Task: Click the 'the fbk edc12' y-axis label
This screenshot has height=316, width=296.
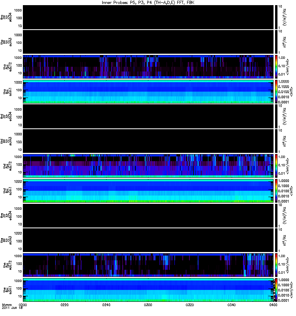Action: pyautogui.click(x=7, y=265)
